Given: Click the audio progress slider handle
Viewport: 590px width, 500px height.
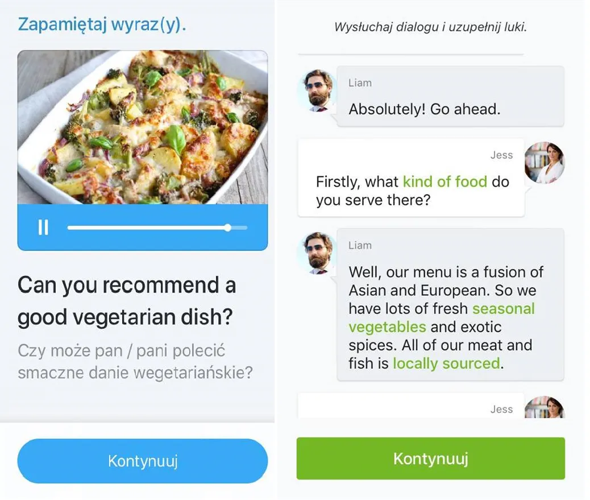Looking at the screenshot, I should pyautogui.click(x=228, y=228).
